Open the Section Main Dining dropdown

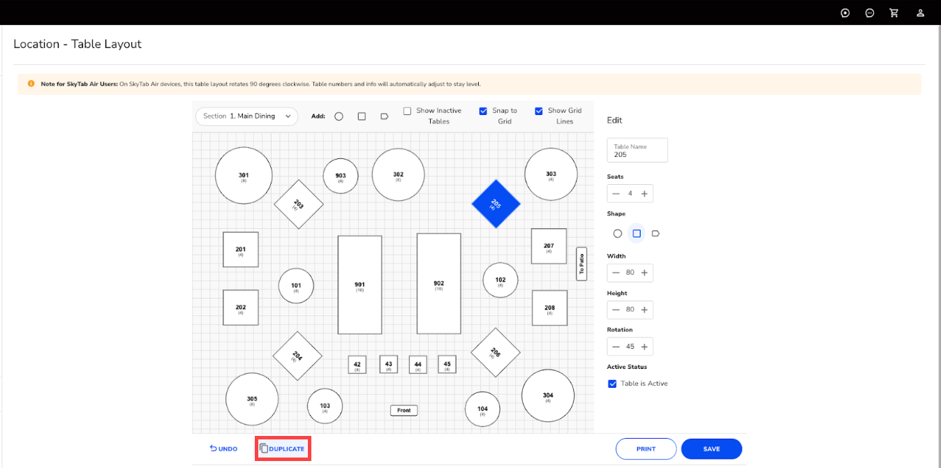click(246, 116)
